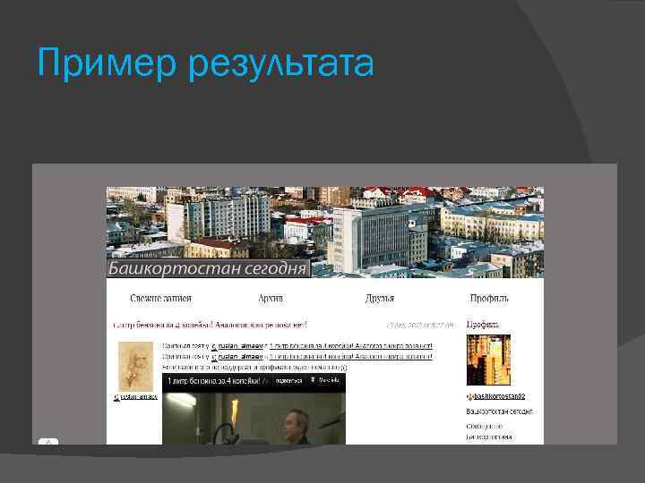Click the embedded video title text
This screenshot has height=483, width=645.
[213, 381]
